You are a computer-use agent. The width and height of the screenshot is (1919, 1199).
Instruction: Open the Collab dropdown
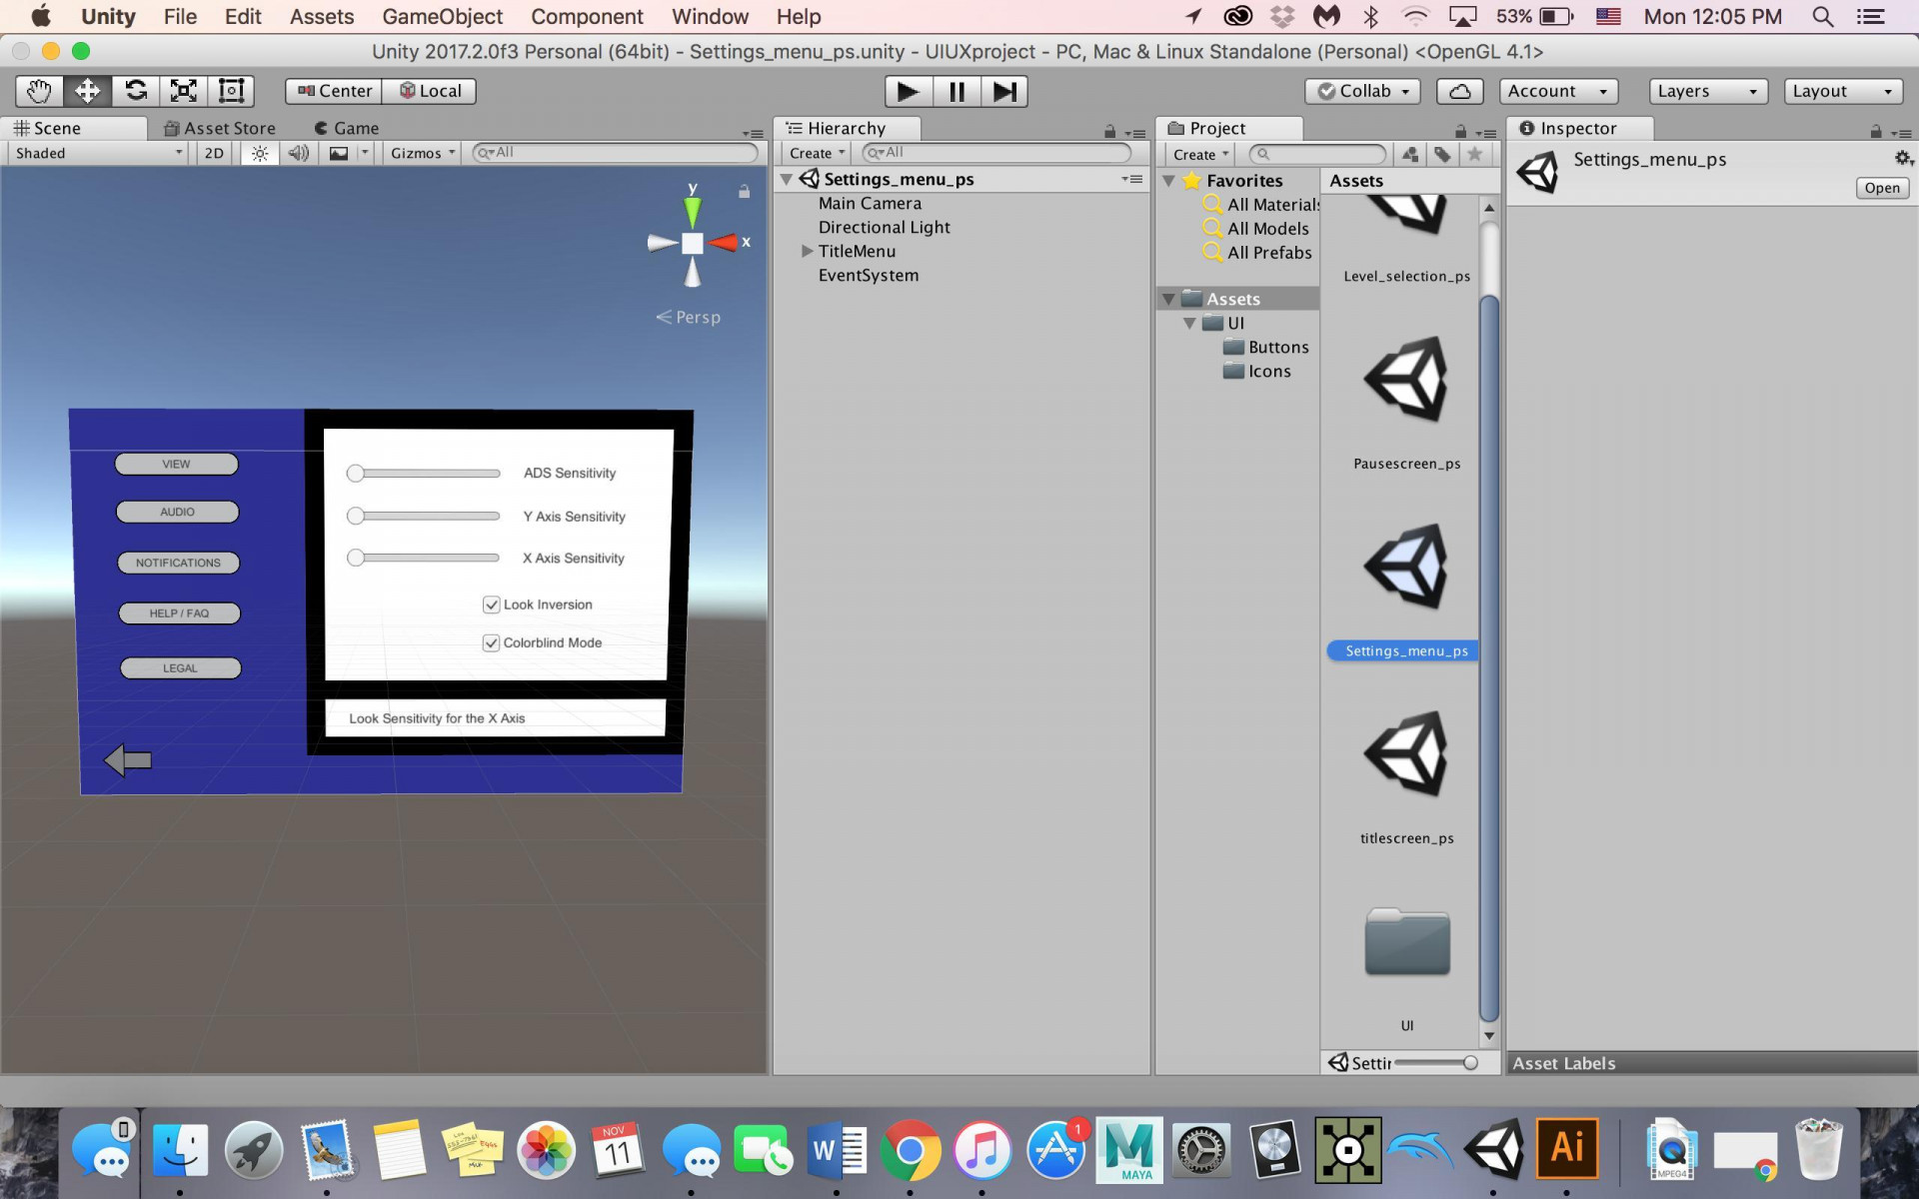point(1362,91)
